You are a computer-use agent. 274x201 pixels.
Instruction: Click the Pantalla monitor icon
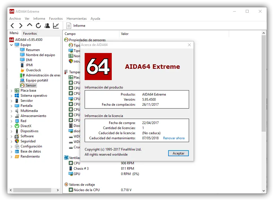click(17, 106)
